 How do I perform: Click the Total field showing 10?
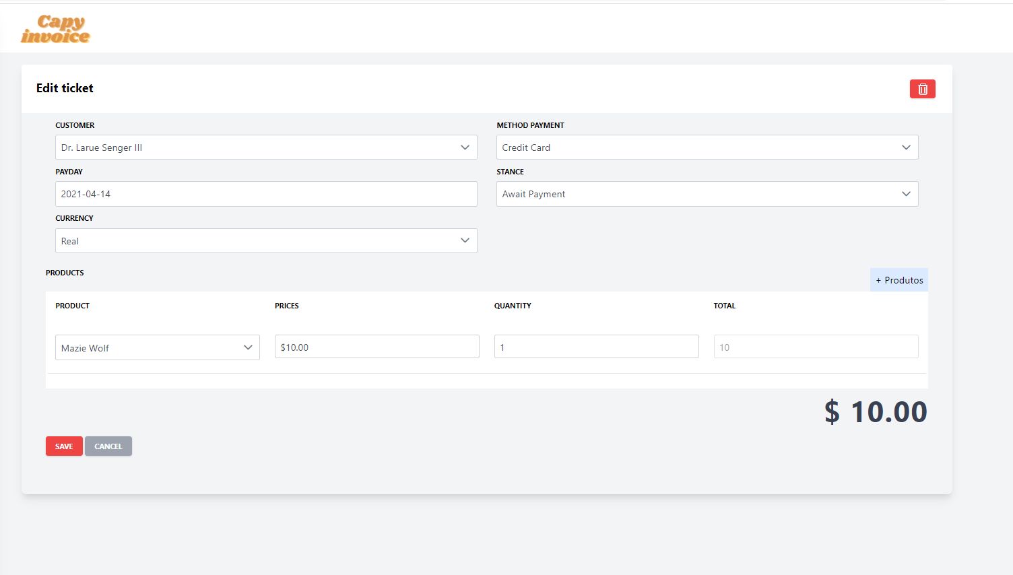tap(816, 347)
